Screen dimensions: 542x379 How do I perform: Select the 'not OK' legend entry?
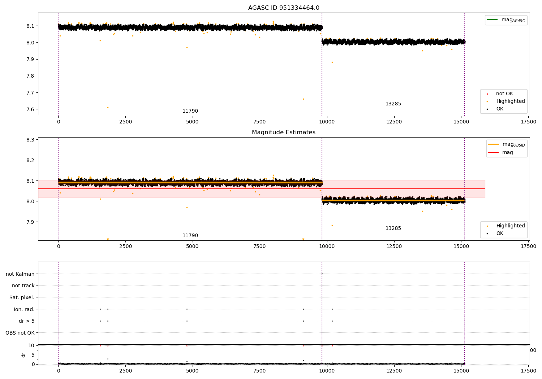(504, 94)
